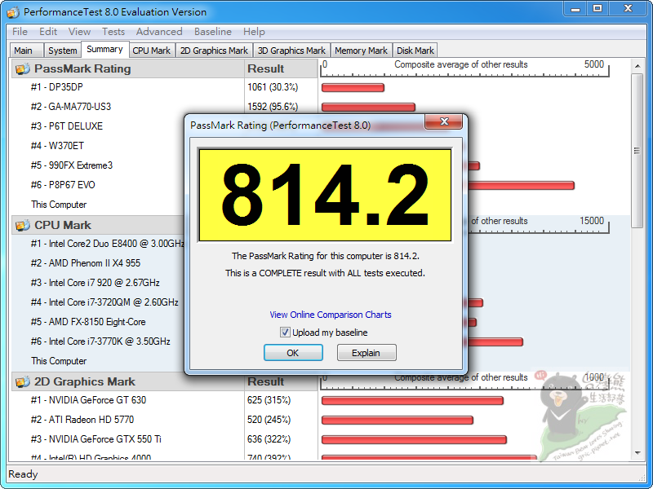The width and height of the screenshot is (653, 489).
Task: Click the result value '1592 (95.6%)'
Action: click(x=273, y=107)
